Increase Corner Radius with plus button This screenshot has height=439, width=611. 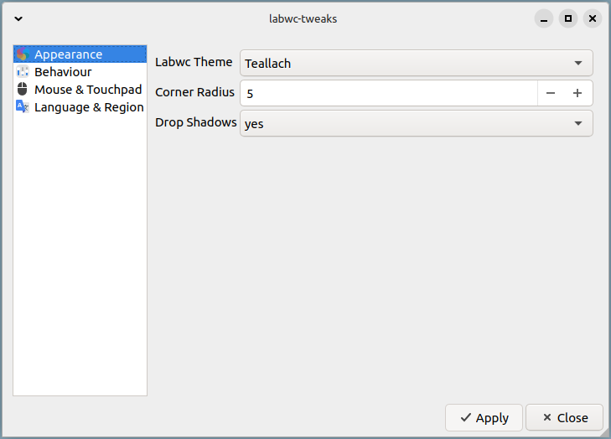point(577,93)
